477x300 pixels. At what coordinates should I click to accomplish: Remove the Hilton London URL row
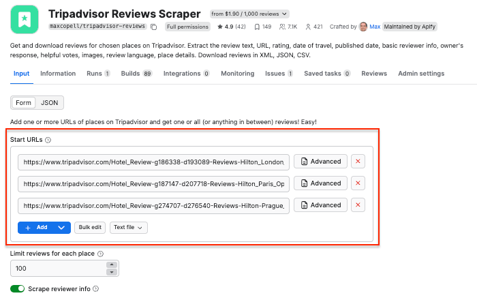[x=358, y=162]
